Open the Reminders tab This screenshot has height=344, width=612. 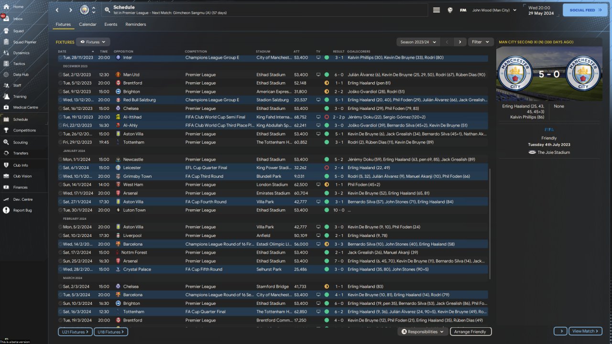click(136, 24)
